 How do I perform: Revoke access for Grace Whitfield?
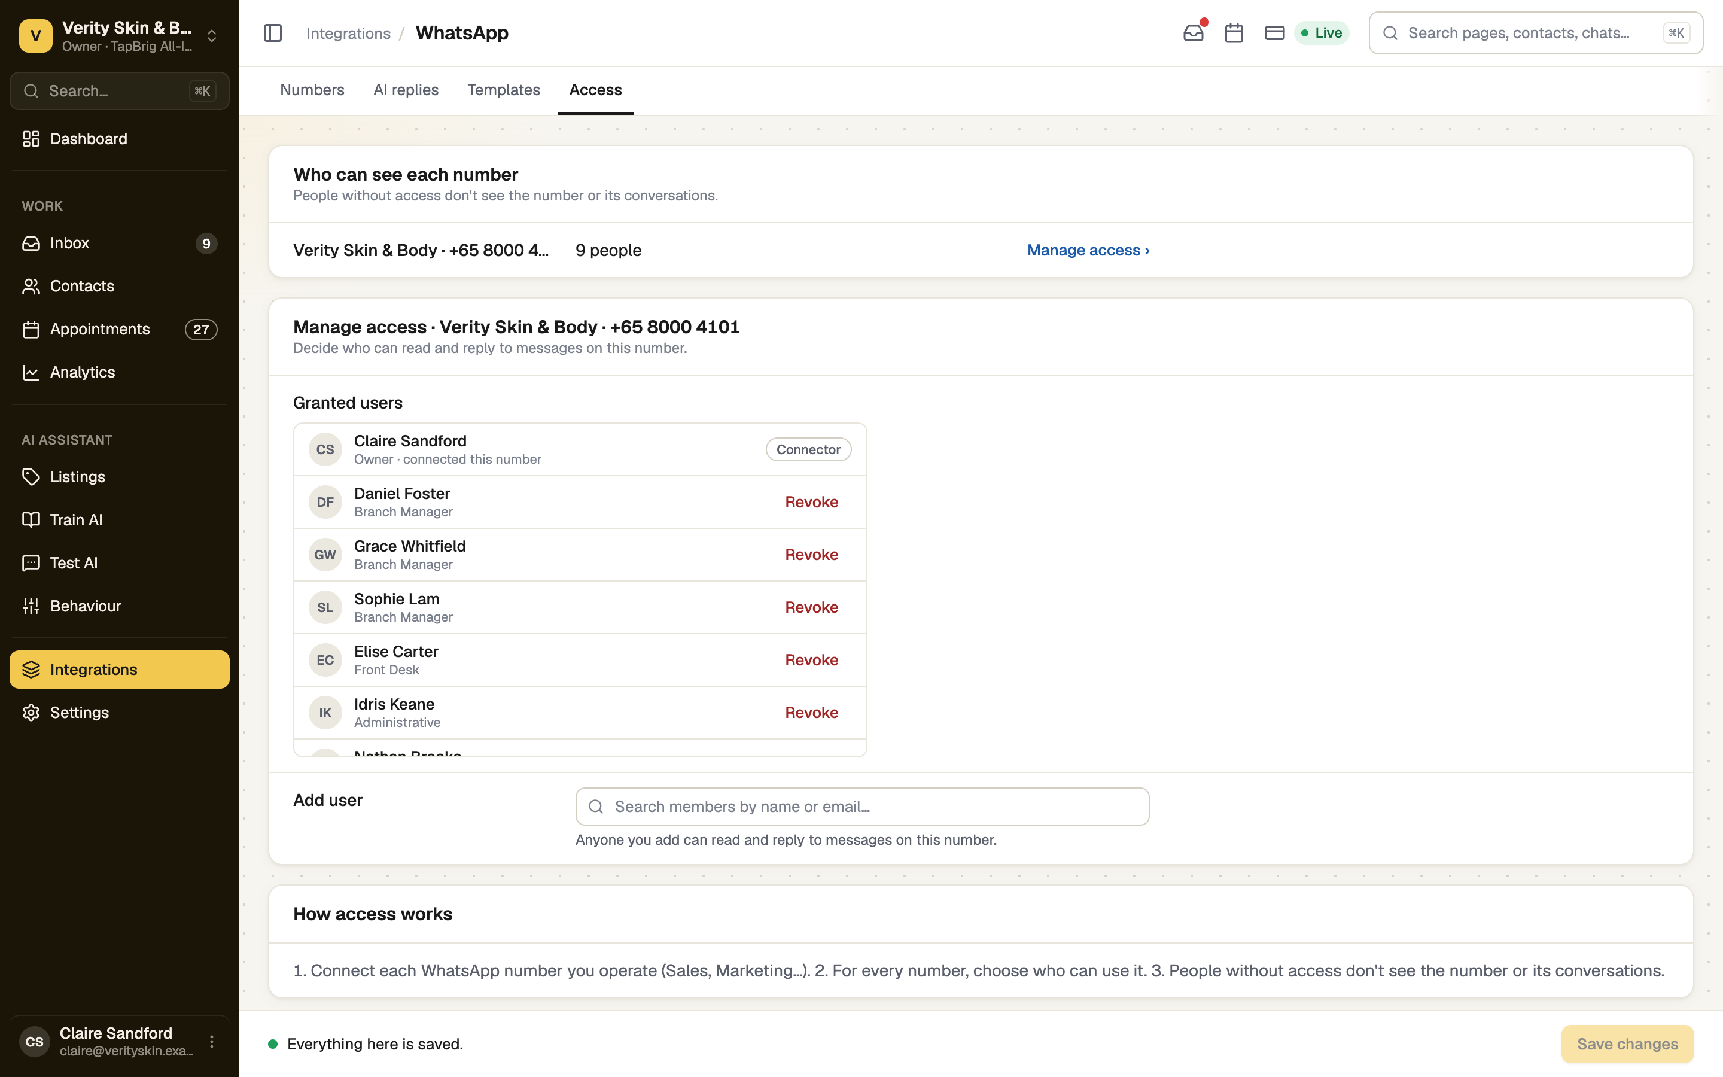(811, 555)
